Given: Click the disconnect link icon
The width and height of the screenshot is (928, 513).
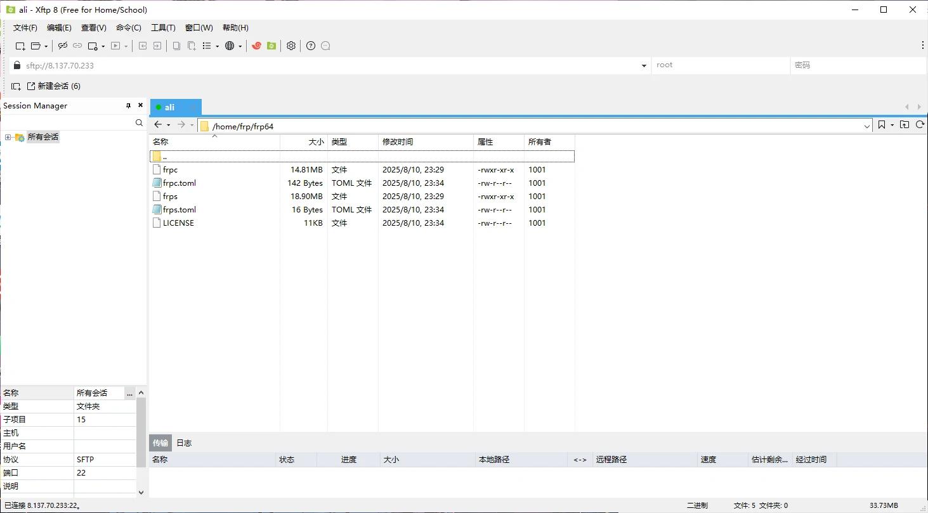Looking at the screenshot, I should pos(77,46).
